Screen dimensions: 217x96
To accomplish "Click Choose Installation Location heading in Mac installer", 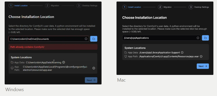I will [144, 18].
